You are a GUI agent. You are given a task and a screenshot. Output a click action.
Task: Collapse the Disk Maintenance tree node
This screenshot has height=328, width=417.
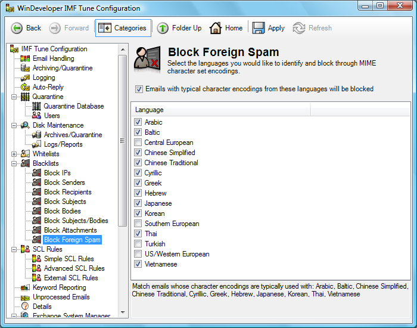(x=14, y=125)
